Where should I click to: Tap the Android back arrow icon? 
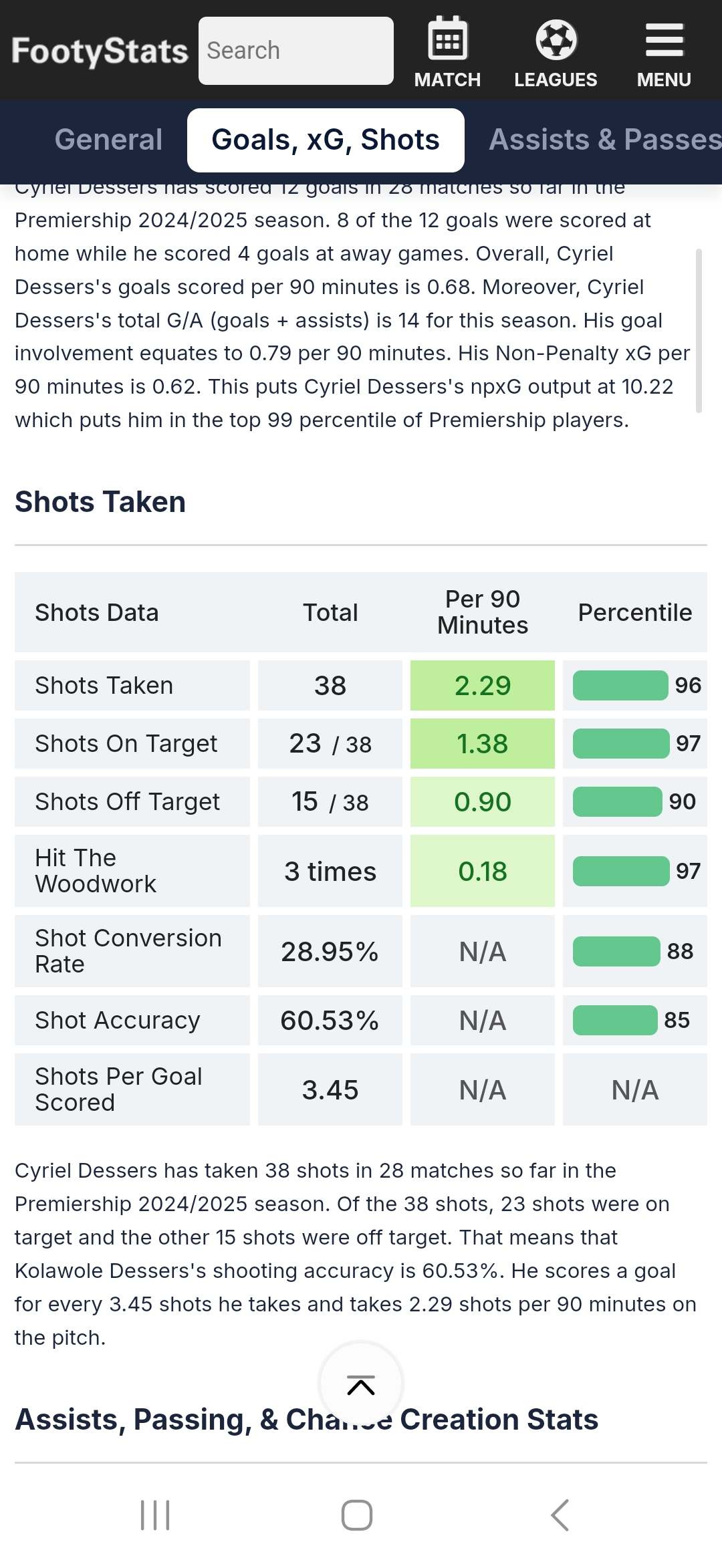560,1515
